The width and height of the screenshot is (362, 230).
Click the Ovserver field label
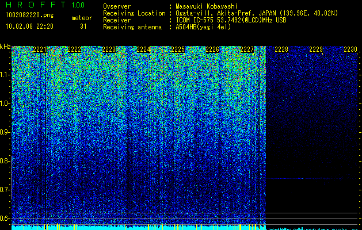point(117,7)
